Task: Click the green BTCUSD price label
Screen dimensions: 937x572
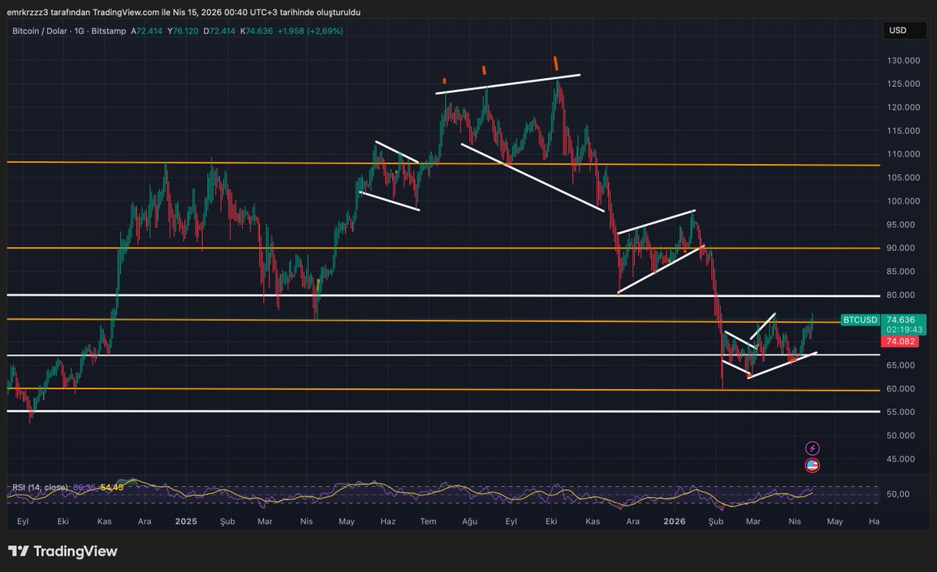Action: point(860,320)
